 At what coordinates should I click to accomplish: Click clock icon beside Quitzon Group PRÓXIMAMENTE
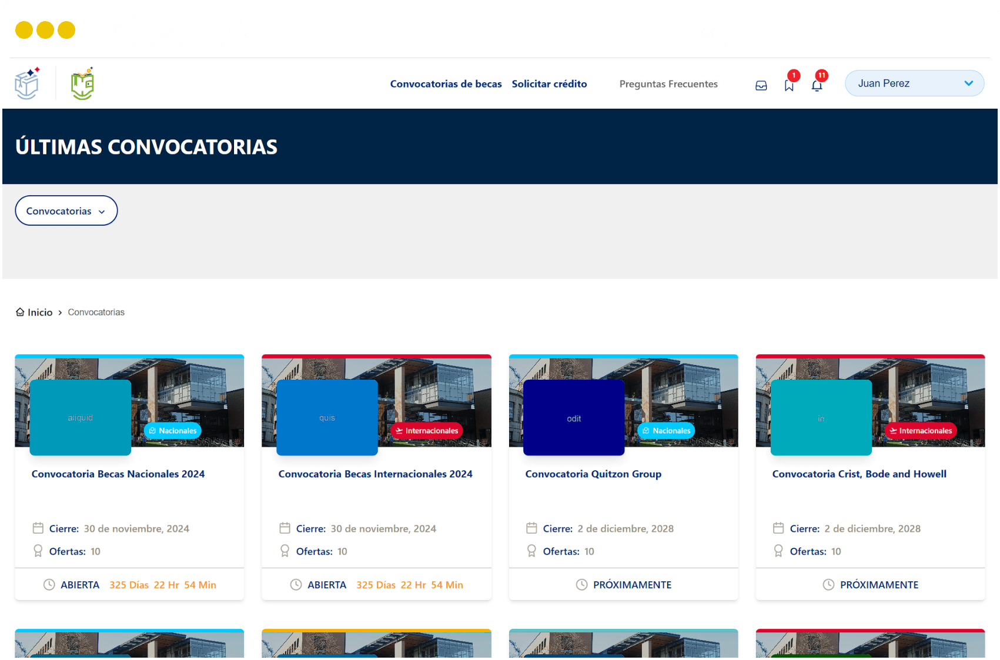tap(582, 585)
